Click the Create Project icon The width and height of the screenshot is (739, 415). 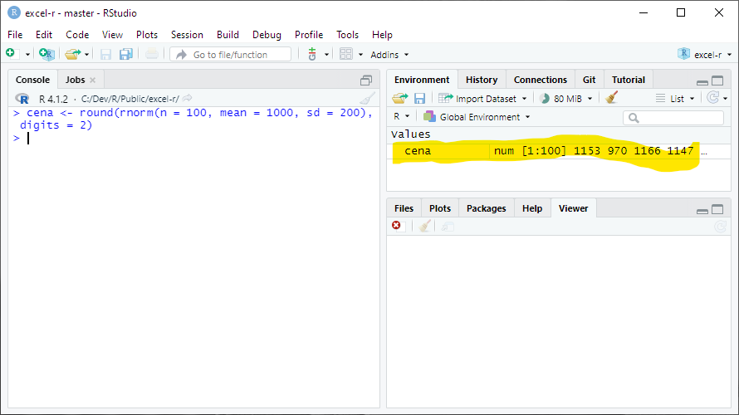tap(46, 54)
